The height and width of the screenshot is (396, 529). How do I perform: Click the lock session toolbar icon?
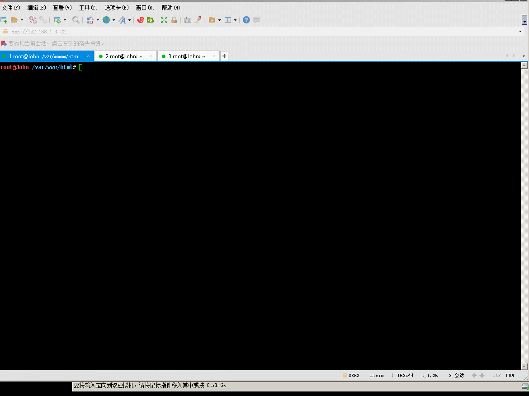[x=174, y=20]
